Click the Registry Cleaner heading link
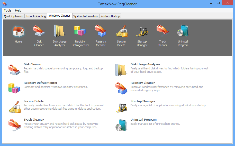Screen dimensions: 235x146 pyautogui.click(x=142, y=83)
